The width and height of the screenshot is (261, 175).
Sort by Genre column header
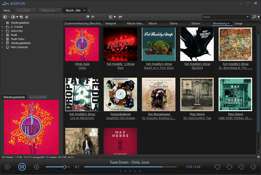pos(179,23)
